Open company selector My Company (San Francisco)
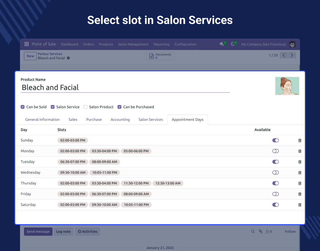The image size is (320, 251). point(263,44)
